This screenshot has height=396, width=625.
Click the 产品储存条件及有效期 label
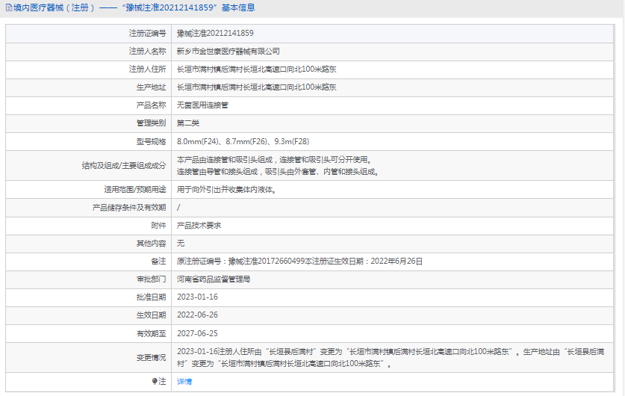(x=129, y=208)
